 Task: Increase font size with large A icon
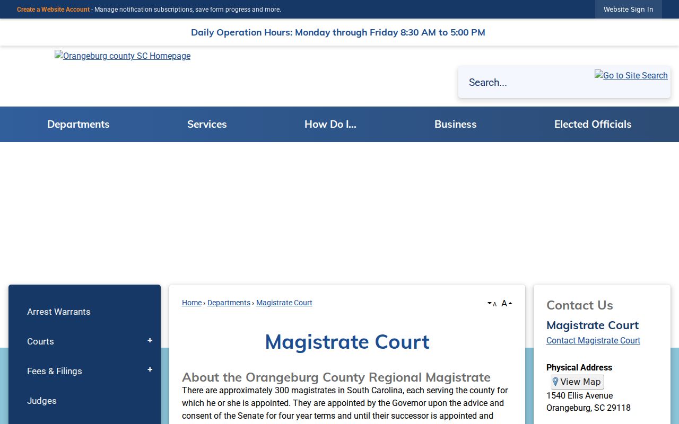pos(507,303)
